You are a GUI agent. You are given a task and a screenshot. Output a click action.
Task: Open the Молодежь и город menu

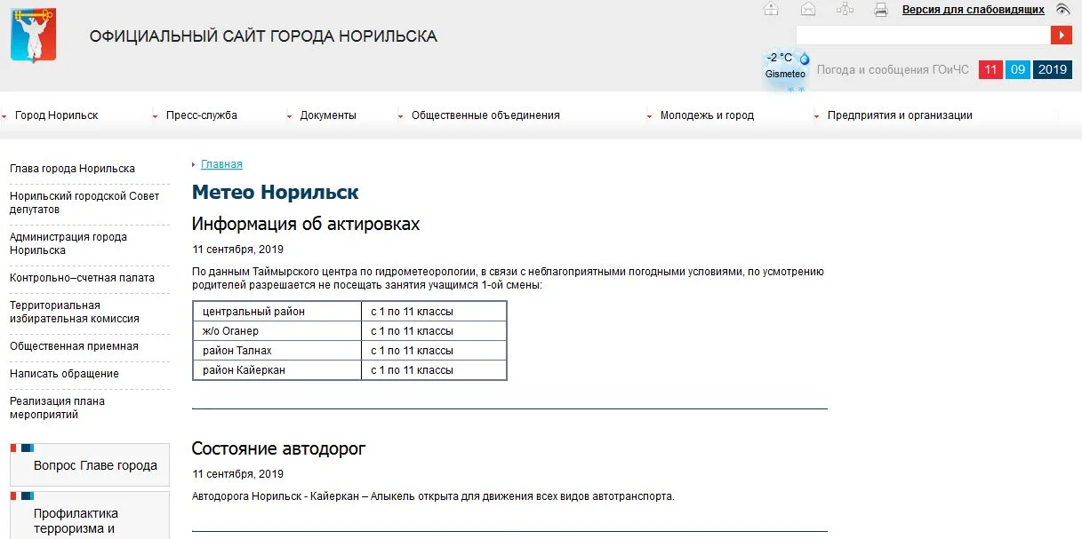click(x=708, y=115)
